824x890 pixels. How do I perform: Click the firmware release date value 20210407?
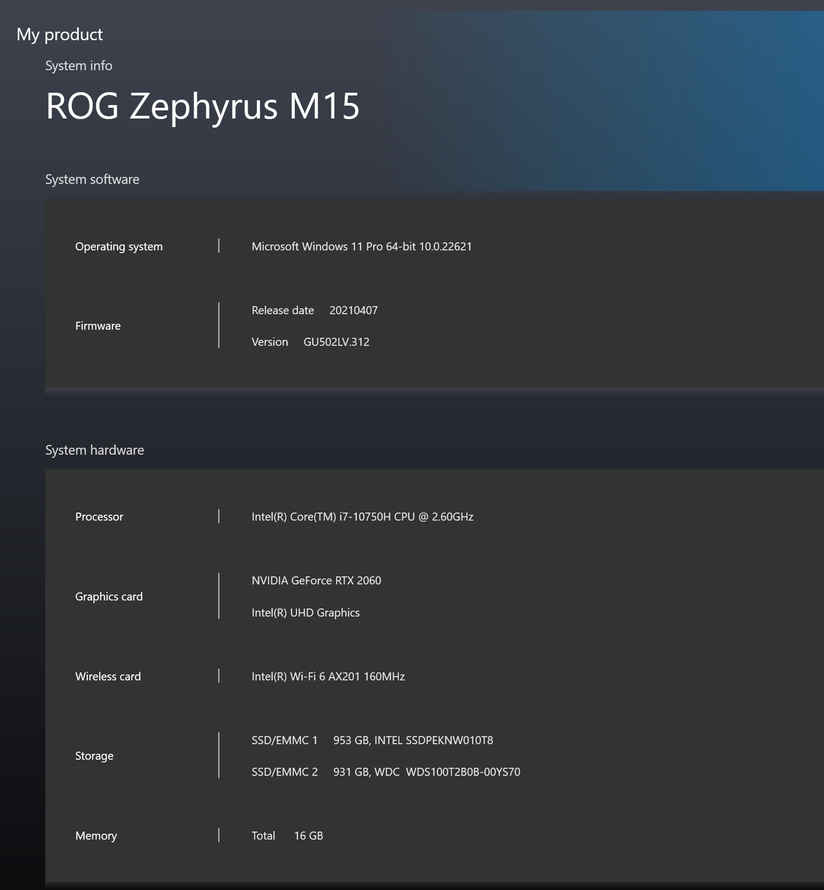click(x=353, y=310)
